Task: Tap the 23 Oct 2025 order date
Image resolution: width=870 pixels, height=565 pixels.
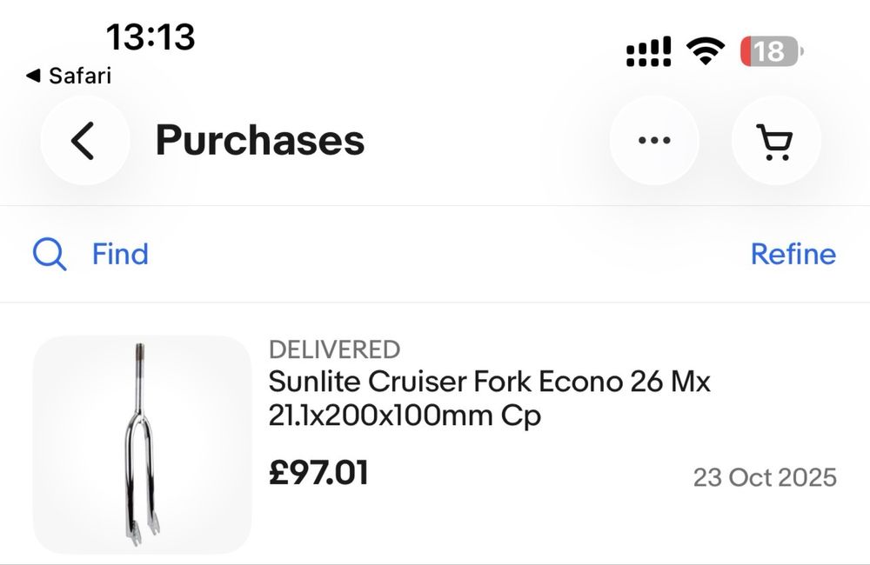Action: (765, 477)
